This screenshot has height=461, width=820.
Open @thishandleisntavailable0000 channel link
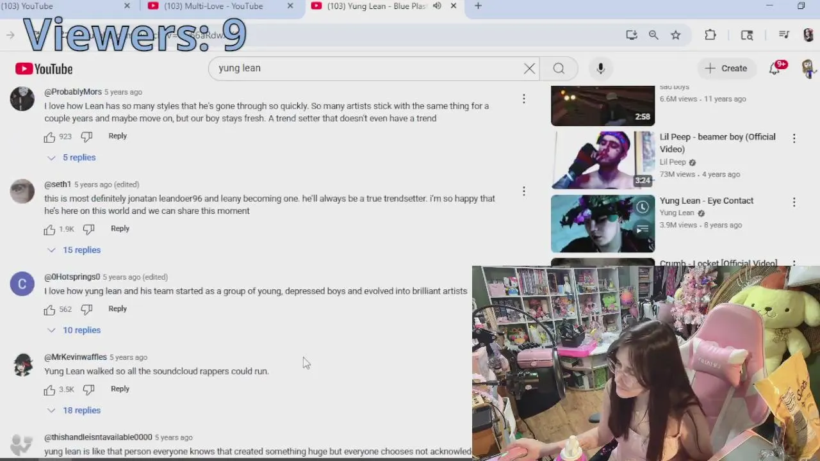pos(98,437)
